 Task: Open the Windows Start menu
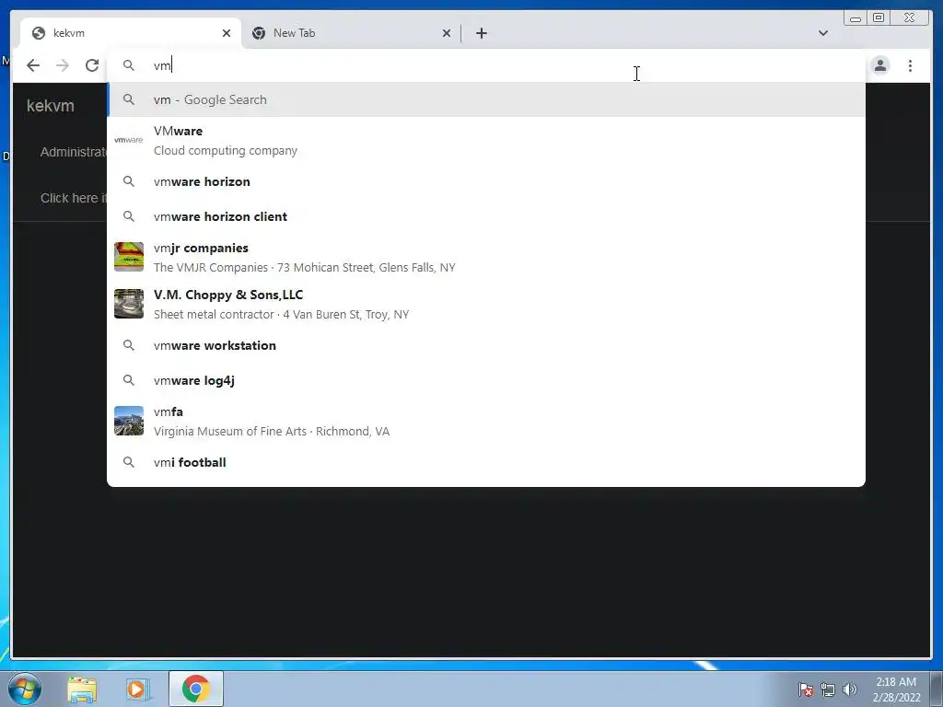(25, 689)
